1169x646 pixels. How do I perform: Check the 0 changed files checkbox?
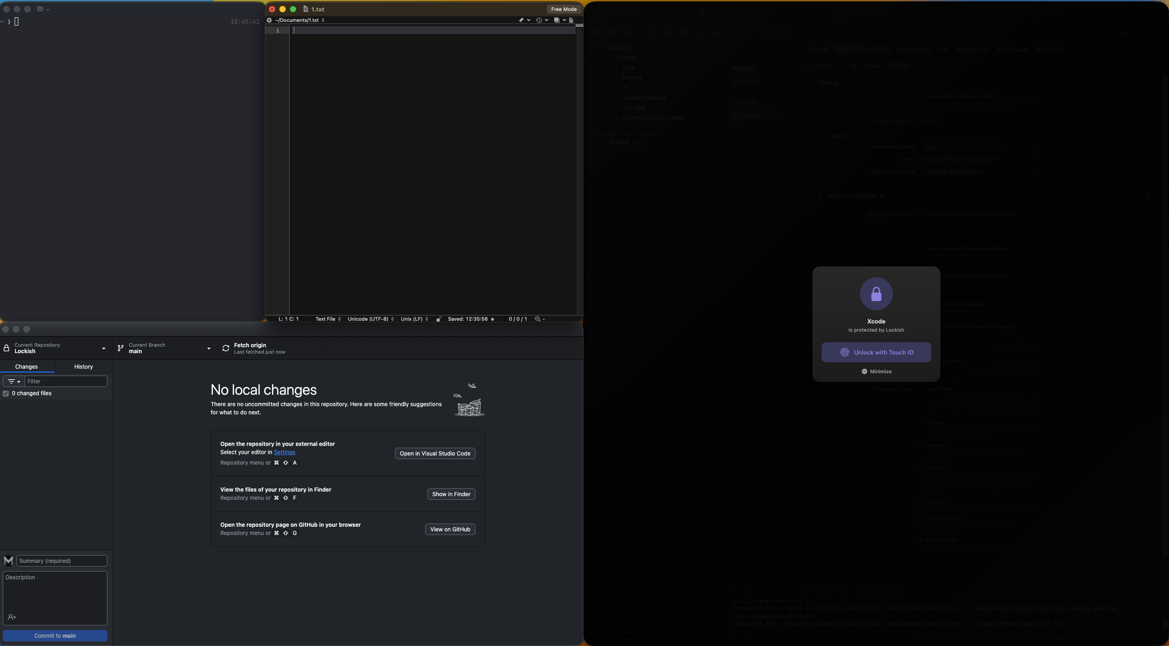tap(5, 393)
